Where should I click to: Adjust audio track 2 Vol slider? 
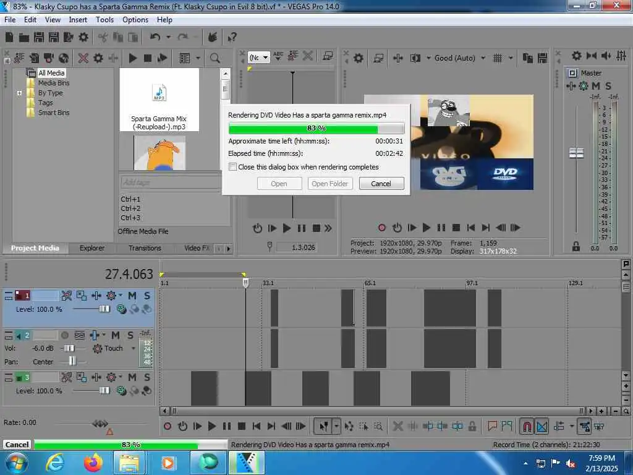69,348
